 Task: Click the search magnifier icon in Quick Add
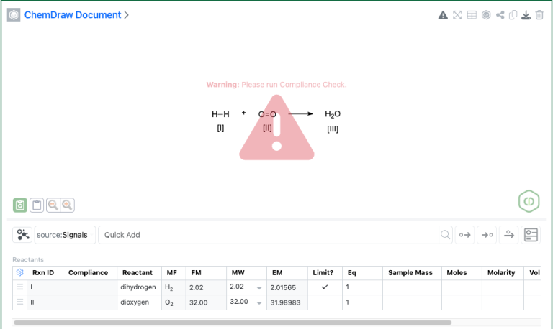pos(446,235)
